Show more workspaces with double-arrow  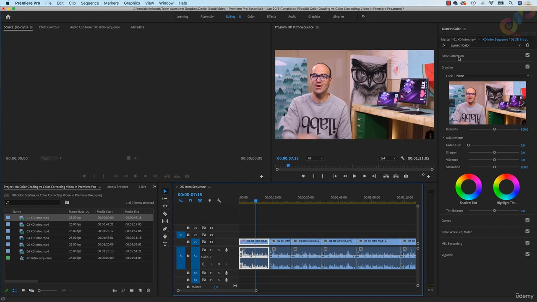click(363, 16)
